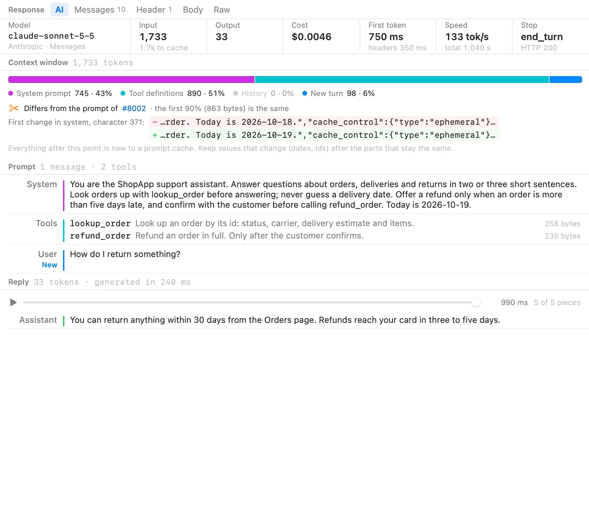Click the Response section label
Image resolution: width=589 pixels, height=521 pixels.
click(x=26, y=10)
